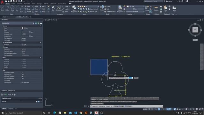Activate the Array command

pyautogui.click(x=42, y=11)
